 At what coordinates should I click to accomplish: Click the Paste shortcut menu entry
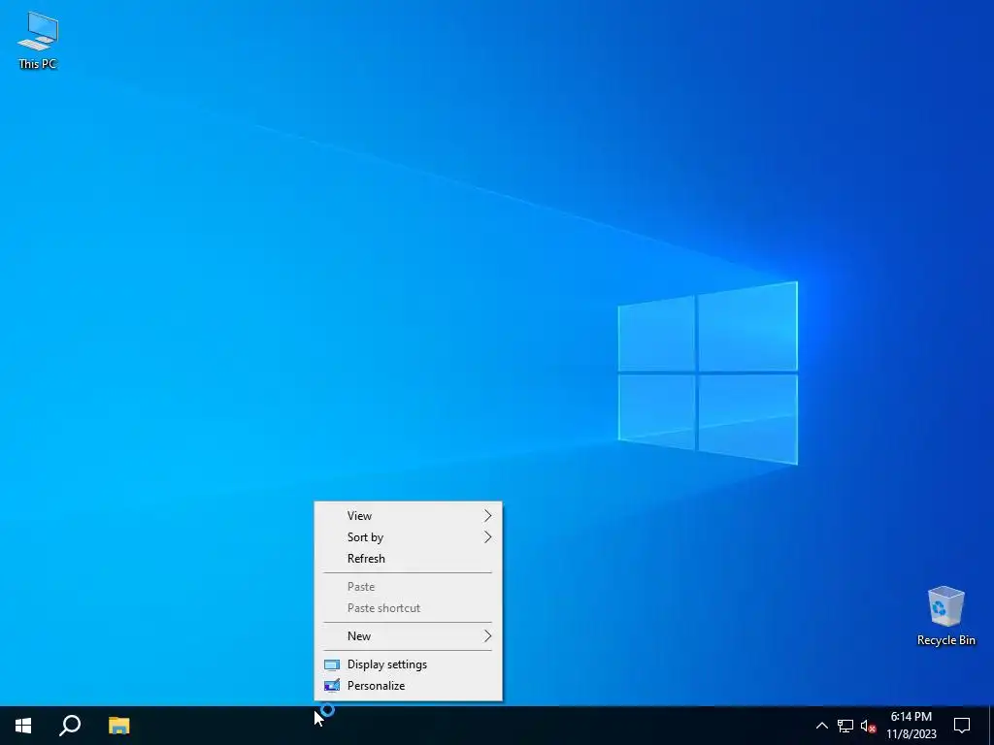409,607
